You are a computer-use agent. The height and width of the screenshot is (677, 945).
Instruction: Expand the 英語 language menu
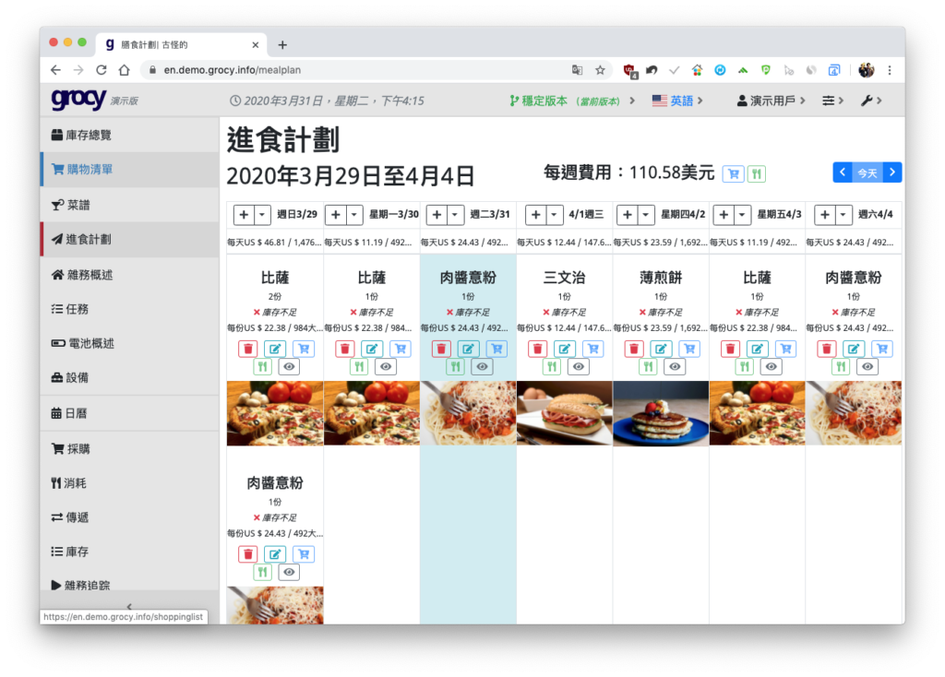coord(677,101)
